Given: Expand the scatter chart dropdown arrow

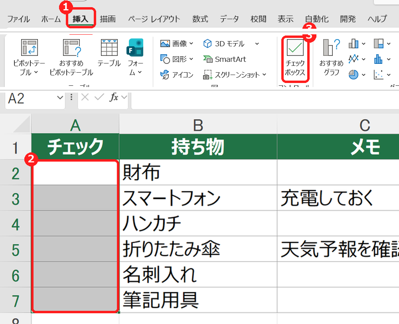Looking at the screenshot, I should coord(389,75).
